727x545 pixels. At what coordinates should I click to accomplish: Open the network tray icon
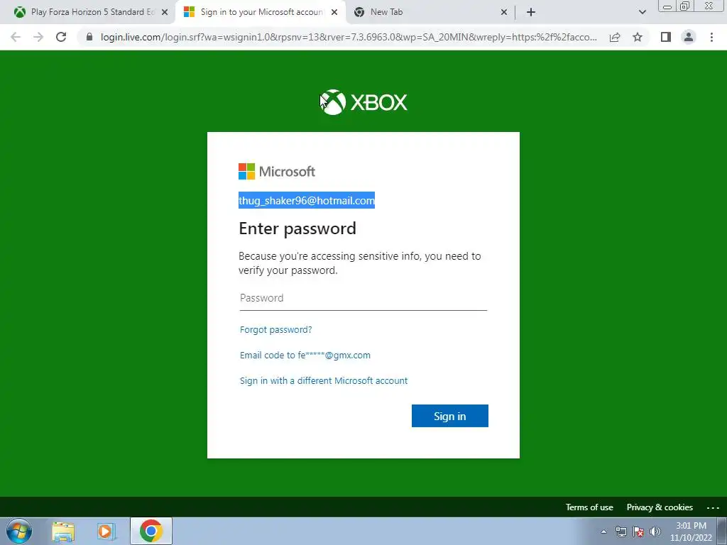(621, 532)
